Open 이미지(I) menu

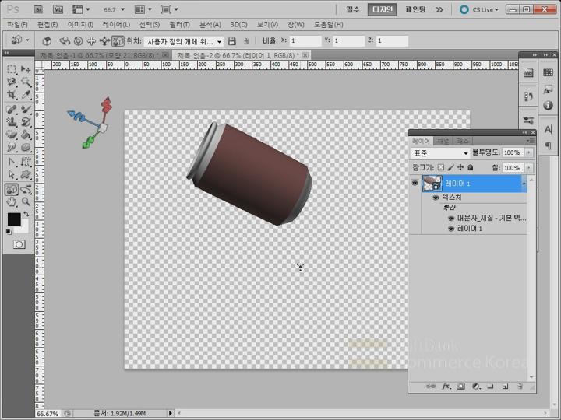80,25
